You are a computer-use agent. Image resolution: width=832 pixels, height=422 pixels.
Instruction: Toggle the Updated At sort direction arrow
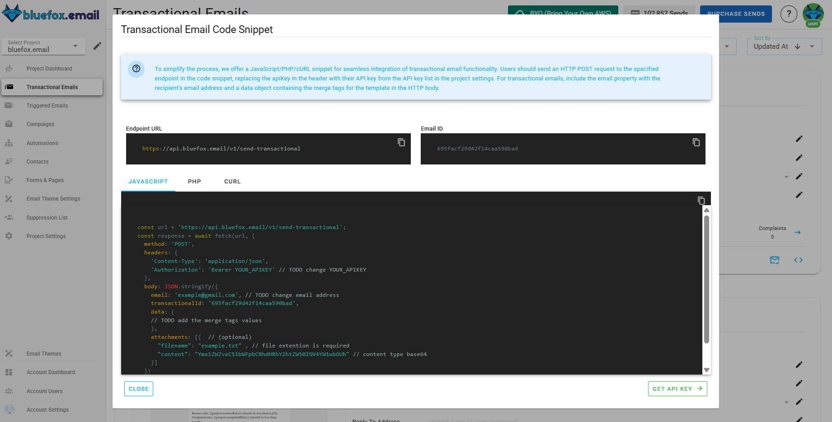click(x=797, y=46)
